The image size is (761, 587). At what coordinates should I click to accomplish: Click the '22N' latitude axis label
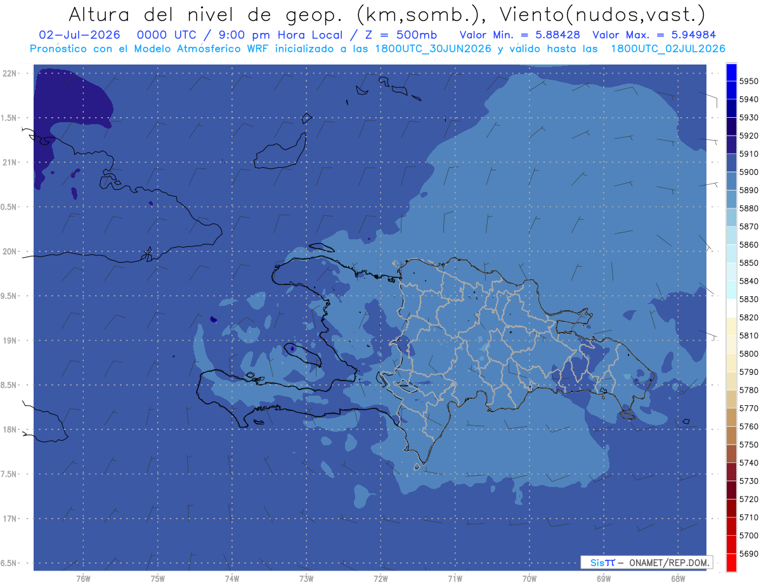click(x=10, y=73)
